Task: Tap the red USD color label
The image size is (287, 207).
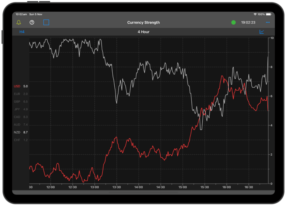Action: point(17,86)
